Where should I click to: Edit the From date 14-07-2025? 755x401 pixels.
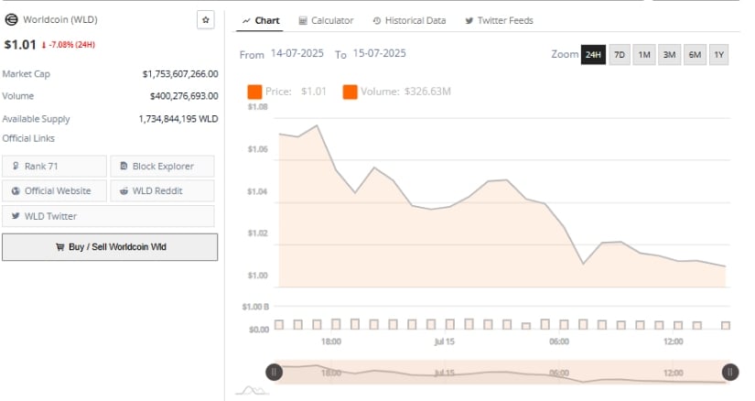[297, 53]
